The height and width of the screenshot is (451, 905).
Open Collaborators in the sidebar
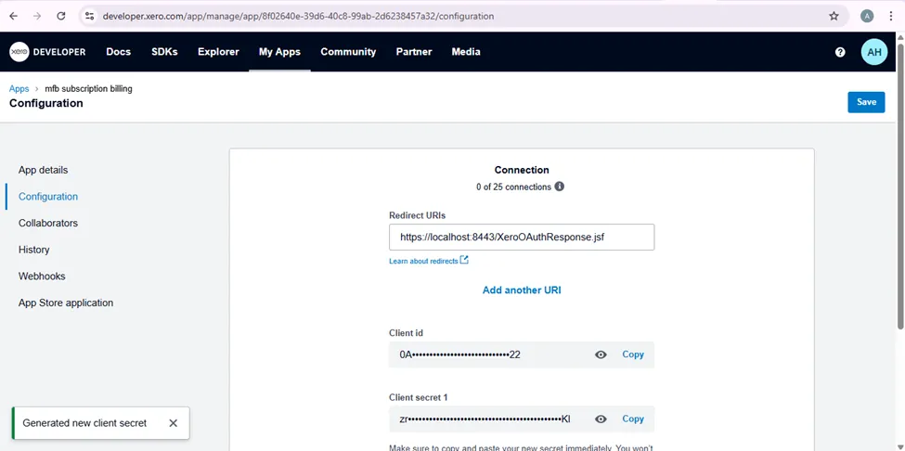tap(48, 224)
